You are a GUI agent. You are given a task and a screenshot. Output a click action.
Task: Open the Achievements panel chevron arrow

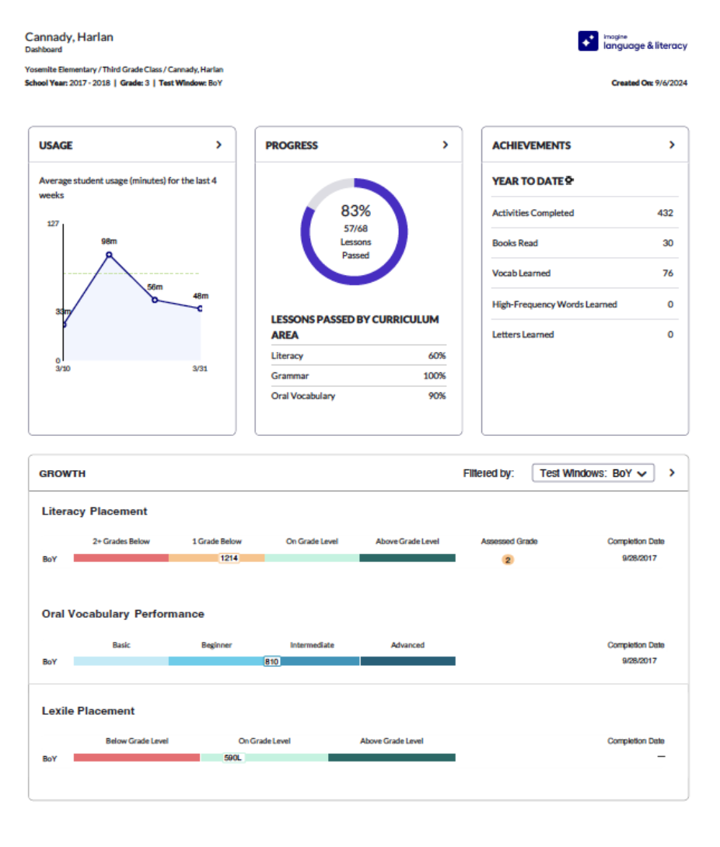coord(671,145)
